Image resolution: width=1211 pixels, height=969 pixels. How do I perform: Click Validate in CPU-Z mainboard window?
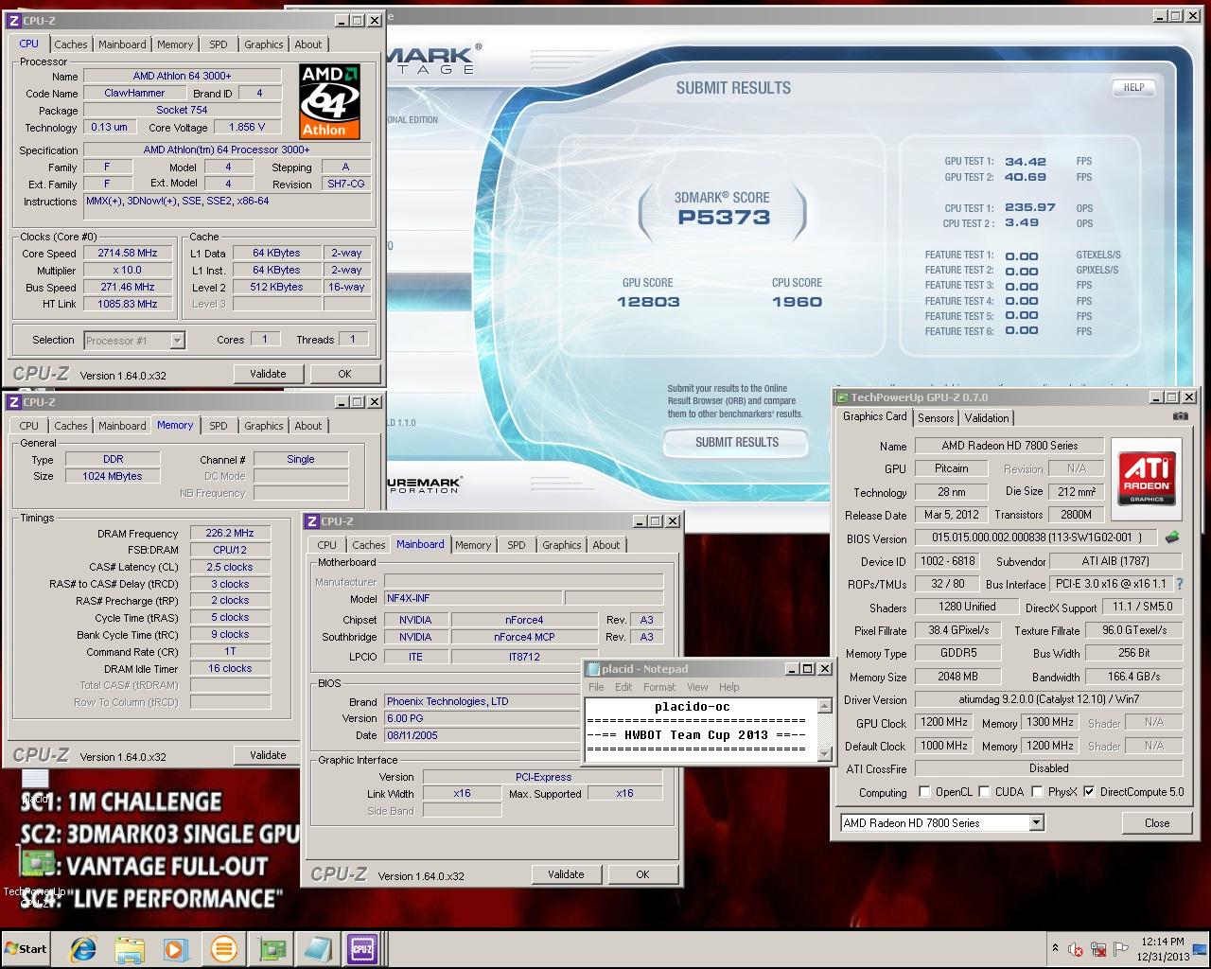pyautogui.click(x=566, y=874)
